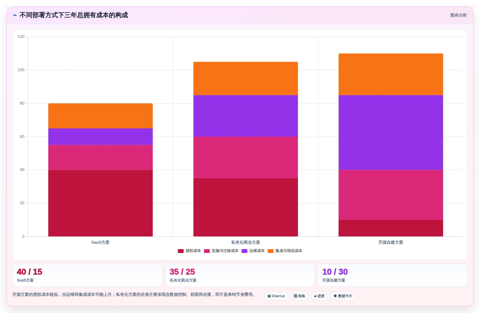This screenshot has width=480, height=313.
Task: Toggle the 集成与培训成本 legend swatch
Action: 270,251
